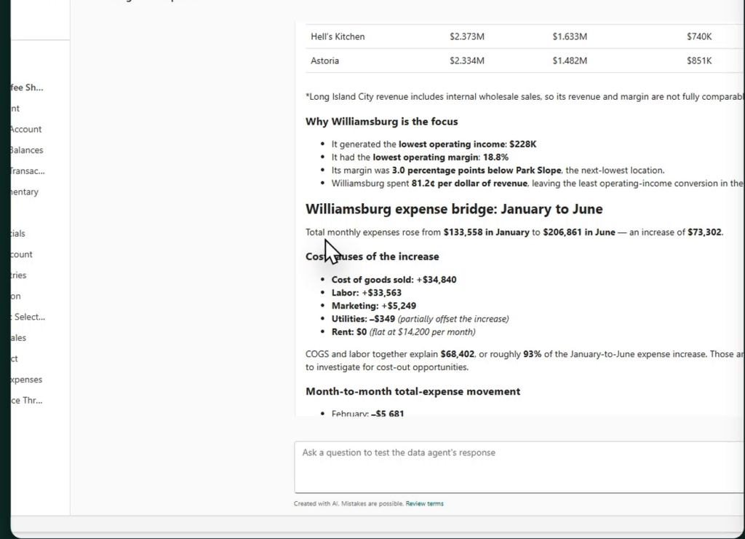The width and height of the screenshot is (745, 539).
Task: Click the $68,402 COGS and labor total
Action: [x=457, y=354]
